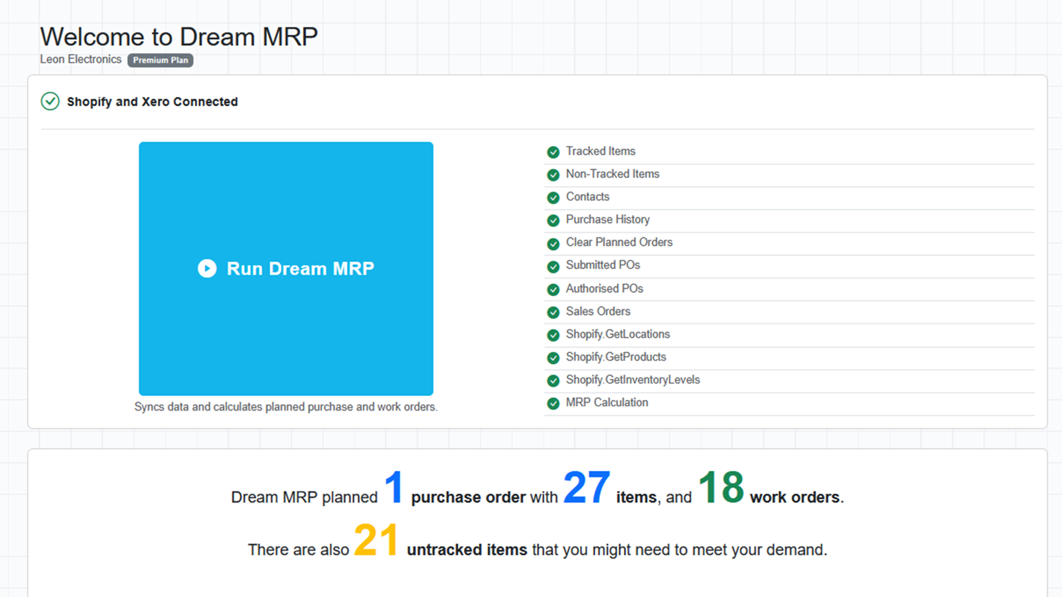Click the green check beside Contacts
The width and height of the screenshot is (1062, 597).
553,198
